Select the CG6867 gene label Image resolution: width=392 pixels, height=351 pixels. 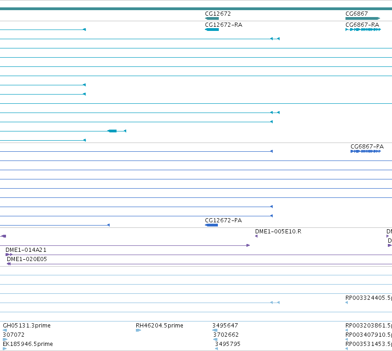(x=357, y=14)
